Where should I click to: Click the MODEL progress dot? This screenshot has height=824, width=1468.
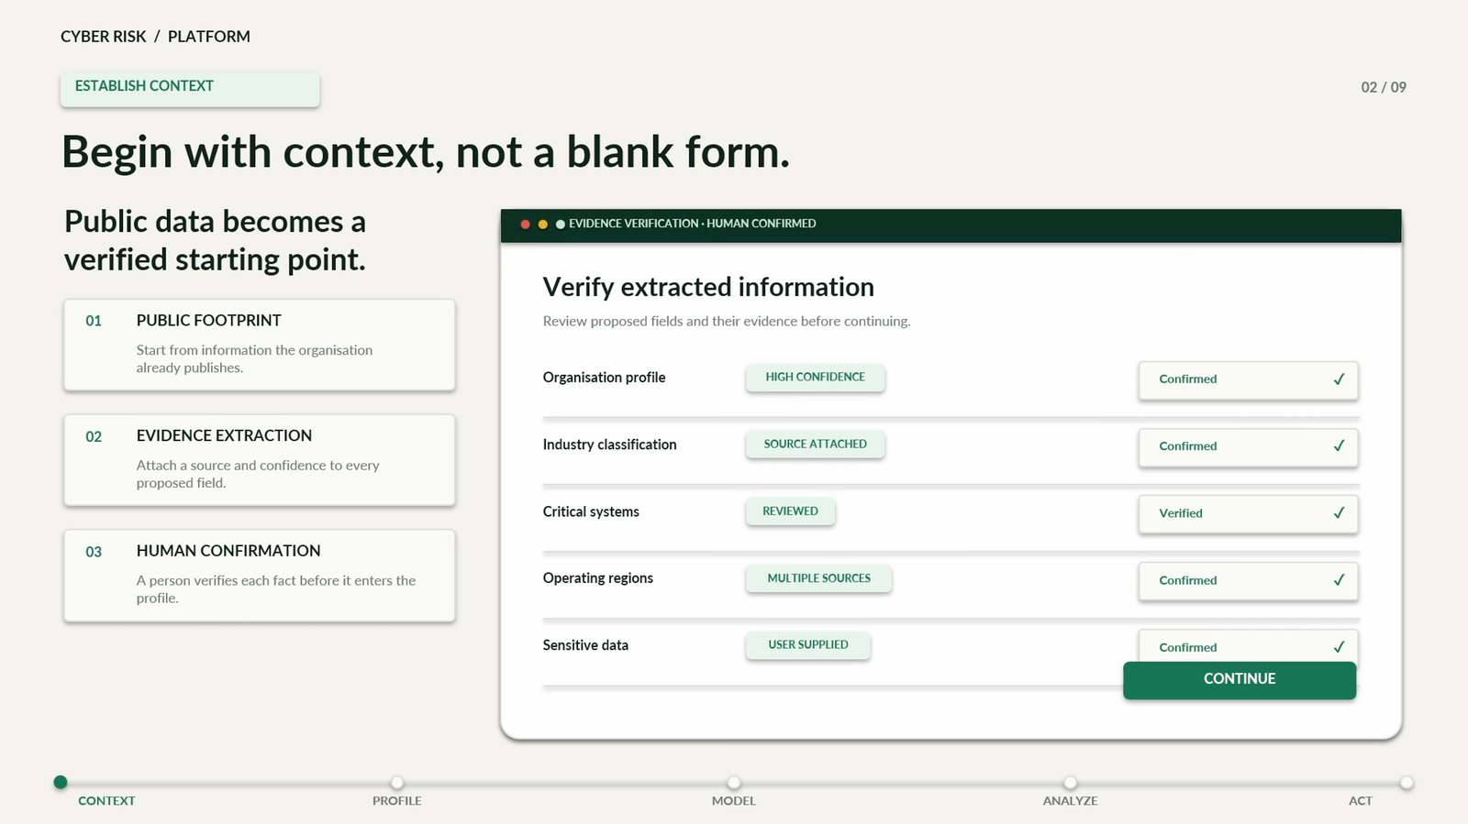[734, 782]
